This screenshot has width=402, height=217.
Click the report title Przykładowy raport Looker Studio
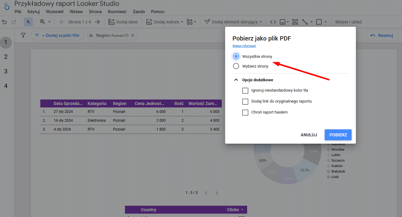point(67,4)
